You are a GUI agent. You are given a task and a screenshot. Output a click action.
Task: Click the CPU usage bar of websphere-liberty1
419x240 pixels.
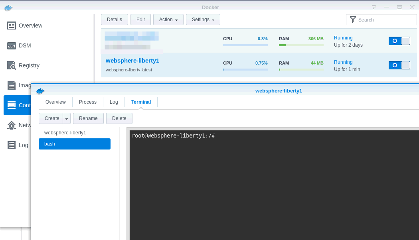(245, 69)
